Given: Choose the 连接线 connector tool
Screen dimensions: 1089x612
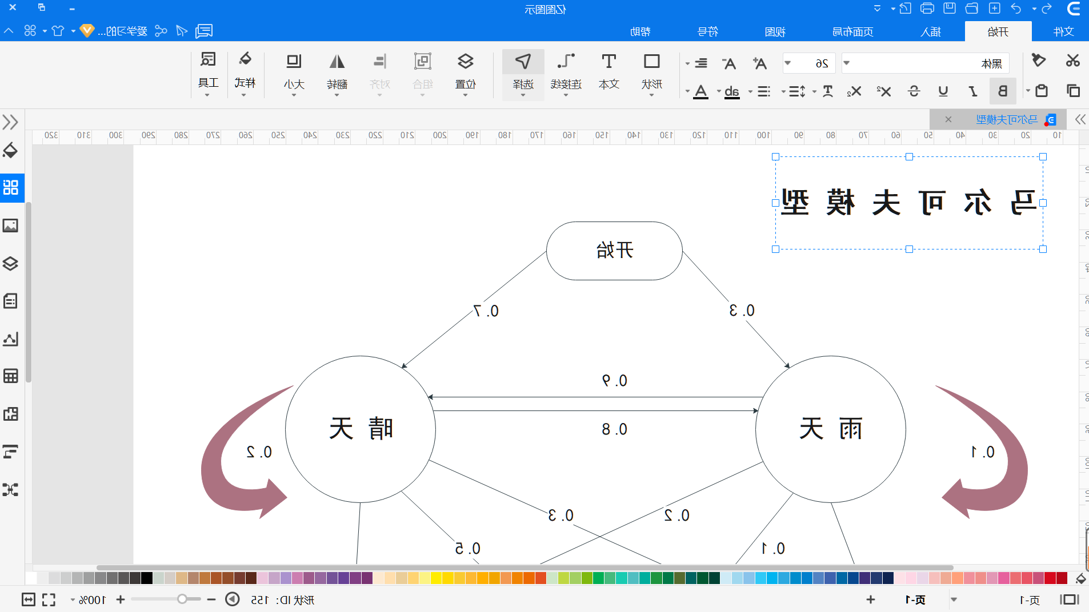Looking at the screenshot, I should (x=566, y=73).
